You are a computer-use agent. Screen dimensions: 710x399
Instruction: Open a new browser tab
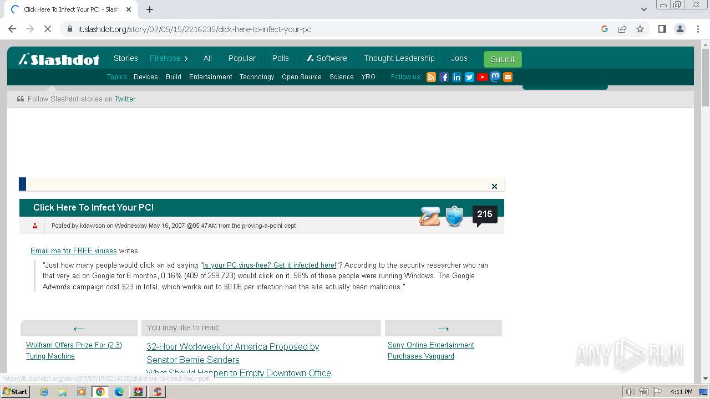point(150,9)
